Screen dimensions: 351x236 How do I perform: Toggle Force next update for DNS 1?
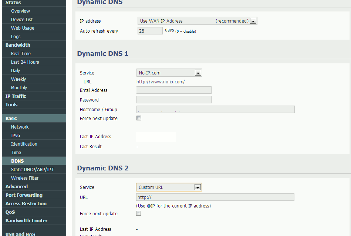[x=139, y=119]
